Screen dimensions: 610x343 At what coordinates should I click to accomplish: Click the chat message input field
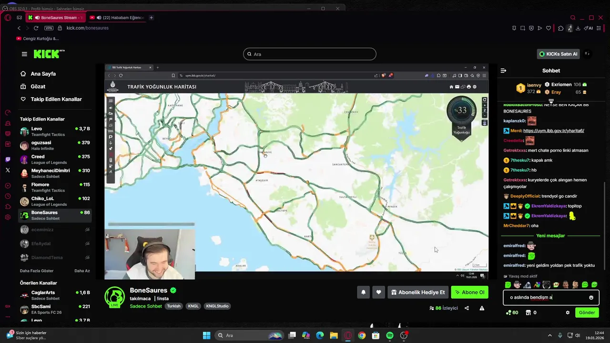pos(551,297)
